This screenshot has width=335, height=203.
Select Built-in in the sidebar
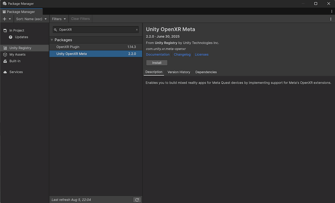(x=25, y=61)
